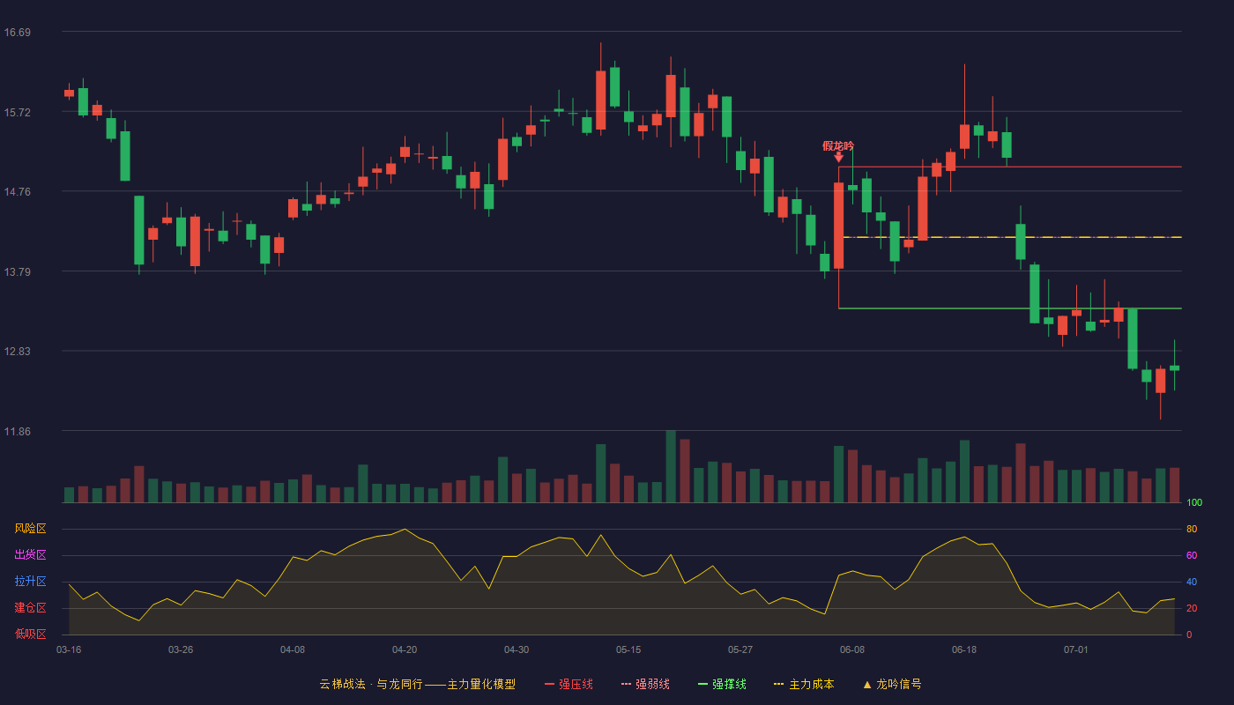
Task: Select the 低吸区 zone label
Action: coord(30,634)
